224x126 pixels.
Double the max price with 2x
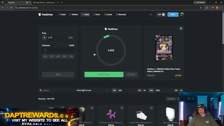tap(181, 90)
